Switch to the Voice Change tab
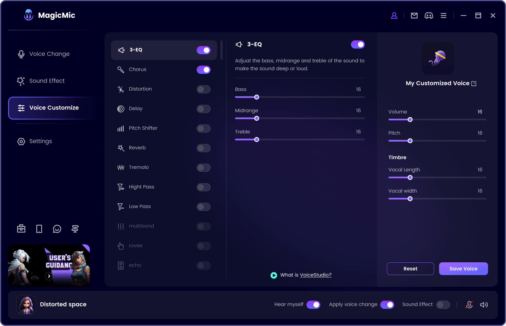The width and height of the screenshot is (506, 326). coord(49,54)
